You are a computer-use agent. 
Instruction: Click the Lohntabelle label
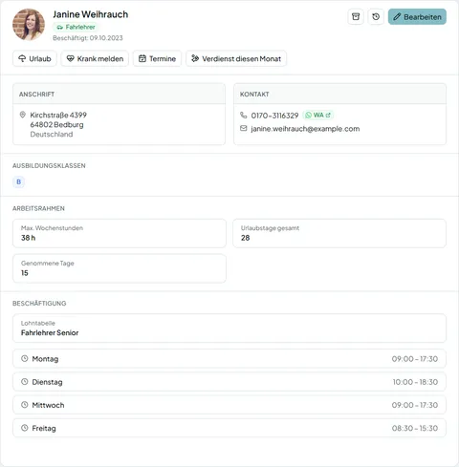[x=38, y=323]
